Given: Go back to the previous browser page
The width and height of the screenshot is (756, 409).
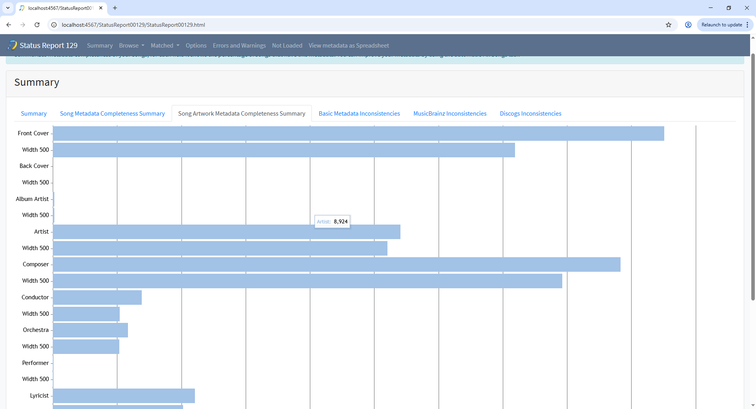Looking at the screenshot, I should [9, 25].
